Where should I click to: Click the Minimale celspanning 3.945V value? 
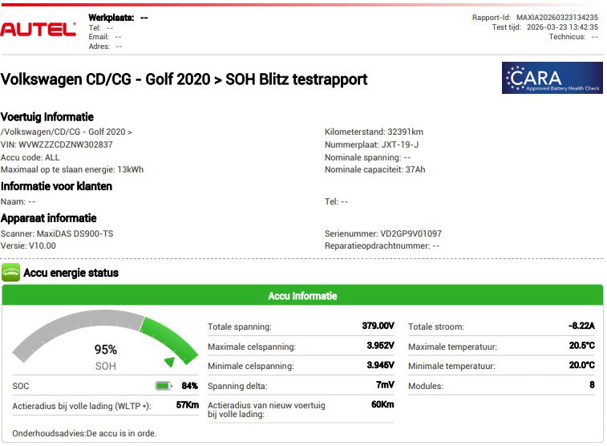click(x=380, y=365)
